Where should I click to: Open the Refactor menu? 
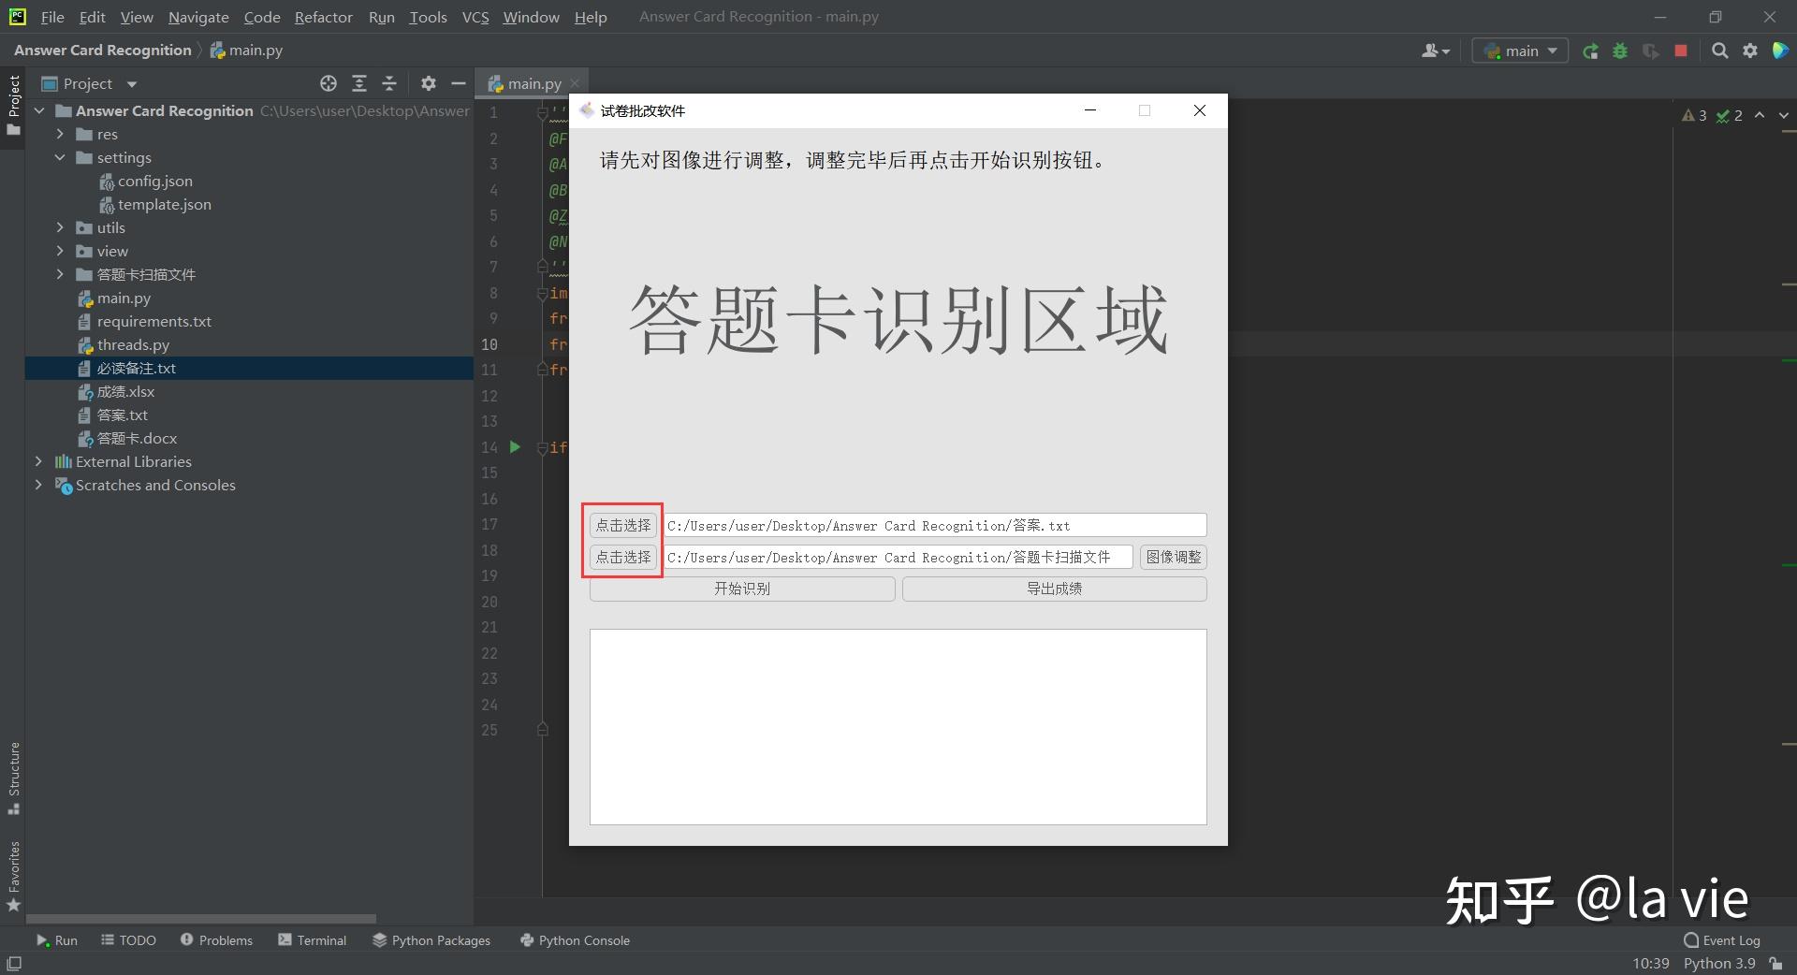tap(323, 17)
